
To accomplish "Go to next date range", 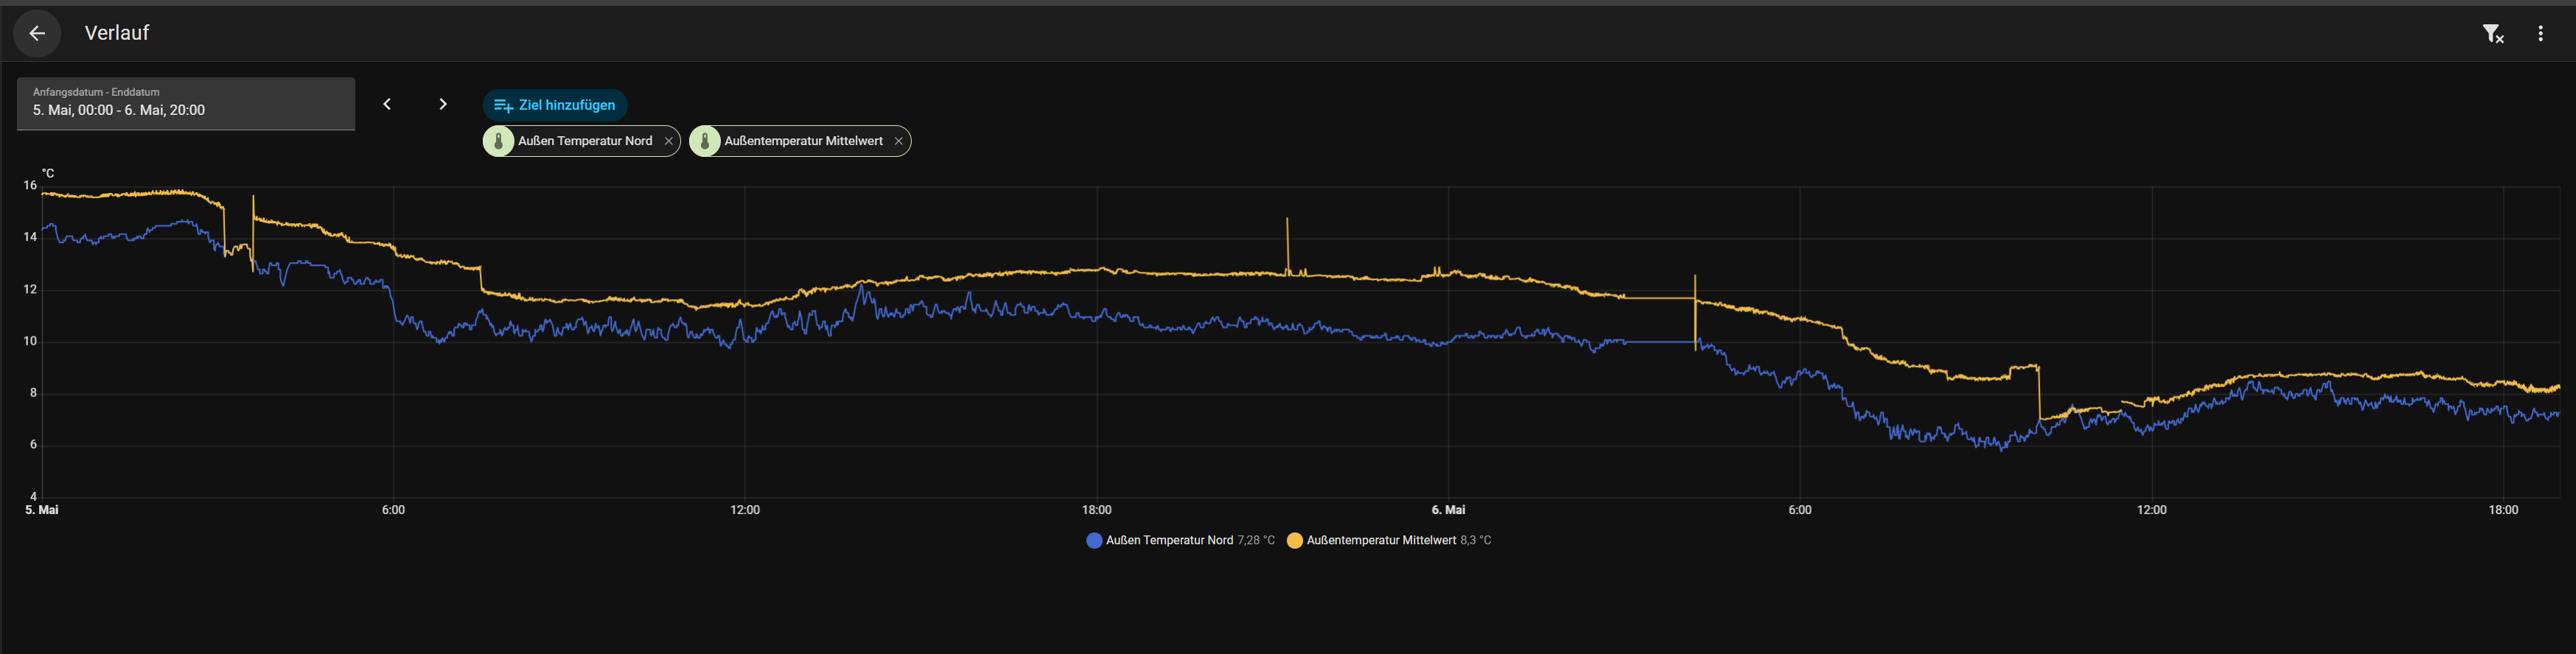I will [443, 104].
